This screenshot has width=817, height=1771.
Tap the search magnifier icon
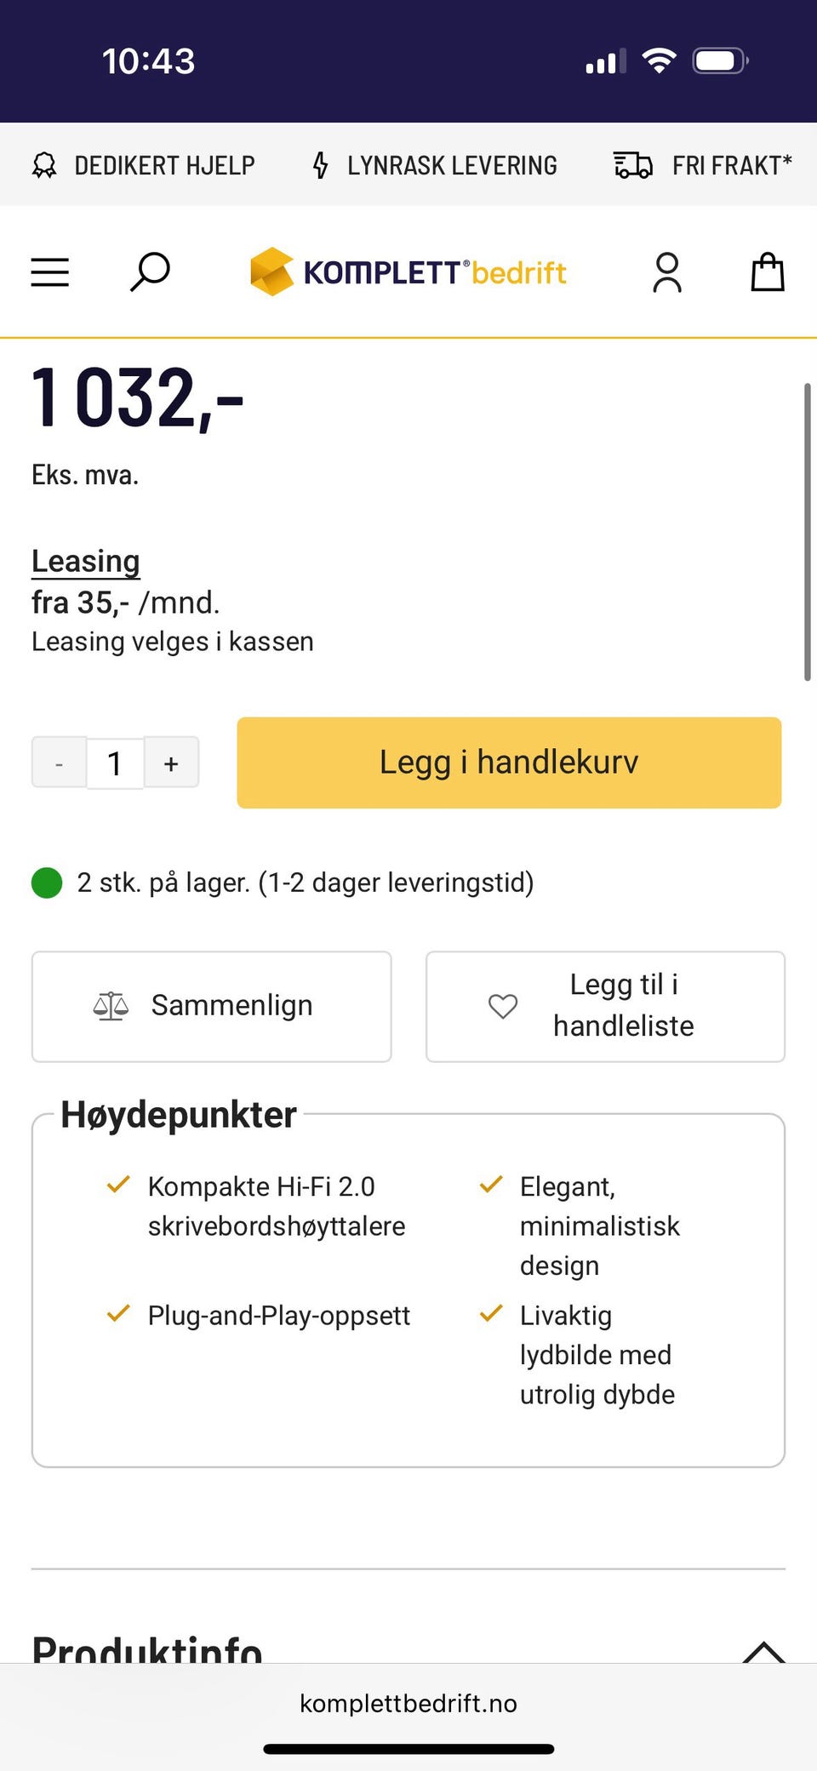click(x=151, y=272)
